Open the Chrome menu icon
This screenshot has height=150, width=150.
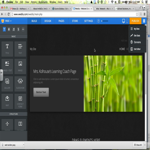[145, 14]
